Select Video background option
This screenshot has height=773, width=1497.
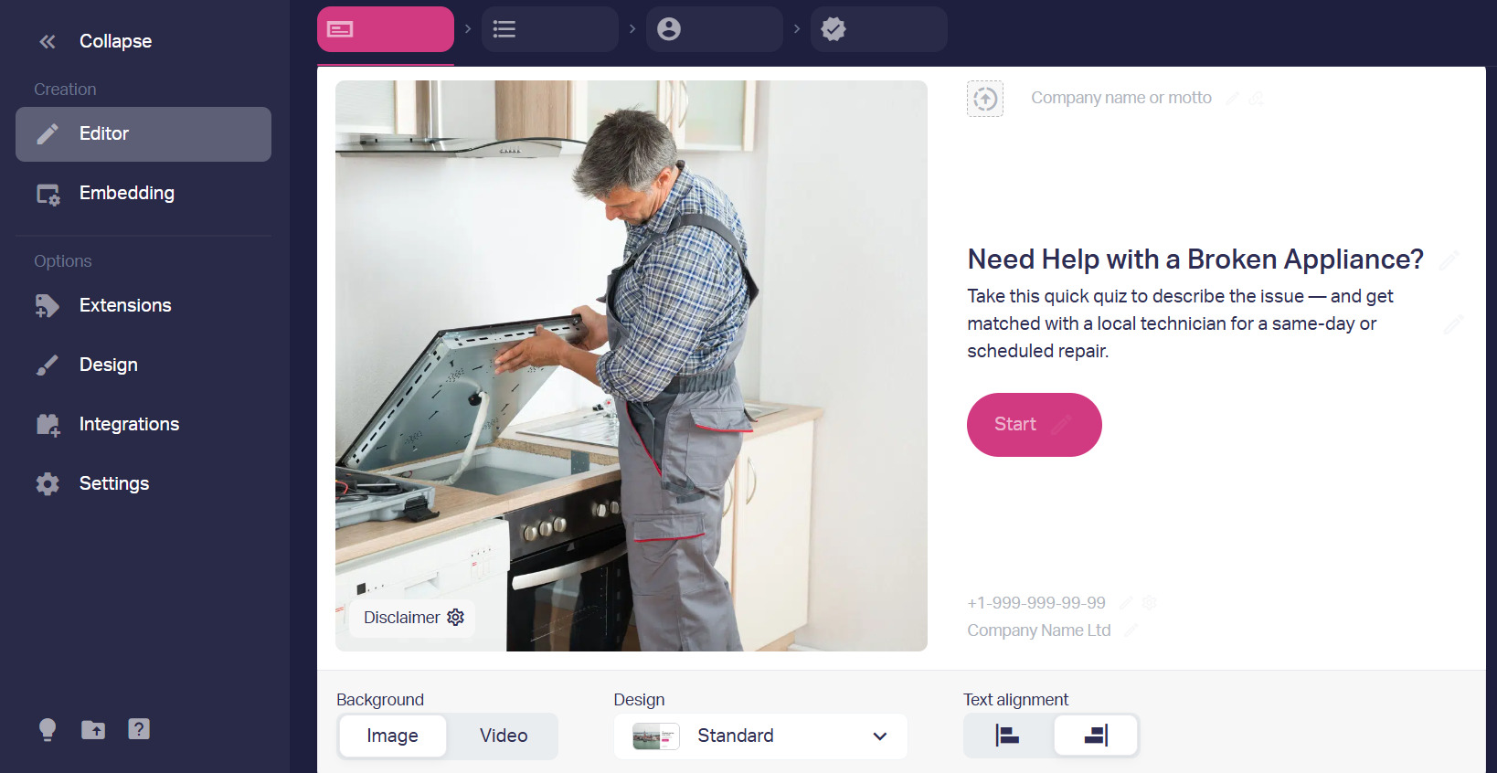pos(504,736)
